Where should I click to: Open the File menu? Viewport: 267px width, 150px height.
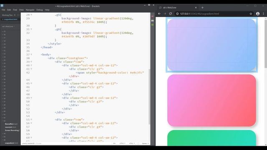coord(3,10)
